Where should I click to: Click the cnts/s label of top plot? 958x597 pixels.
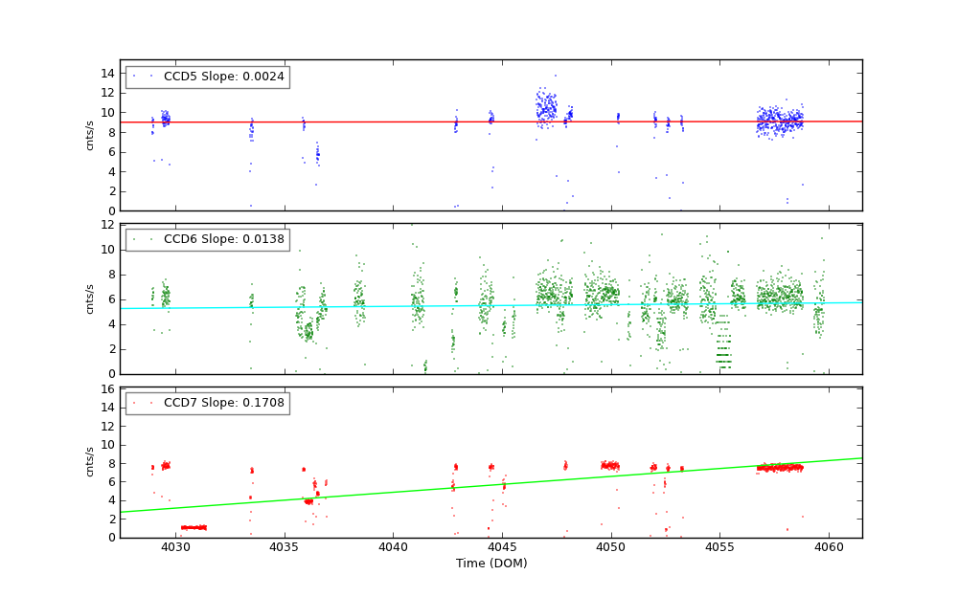click(x=90, y=136)
